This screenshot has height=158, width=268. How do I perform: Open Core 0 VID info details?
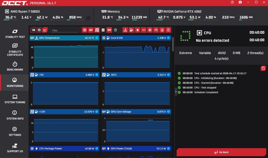pos(168,38)
